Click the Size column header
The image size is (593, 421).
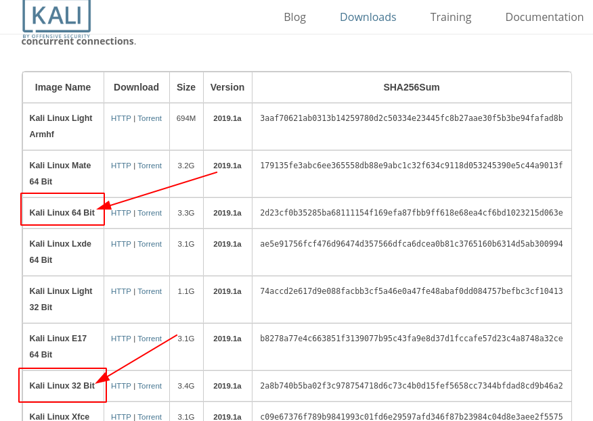click(x=186, y=87)
